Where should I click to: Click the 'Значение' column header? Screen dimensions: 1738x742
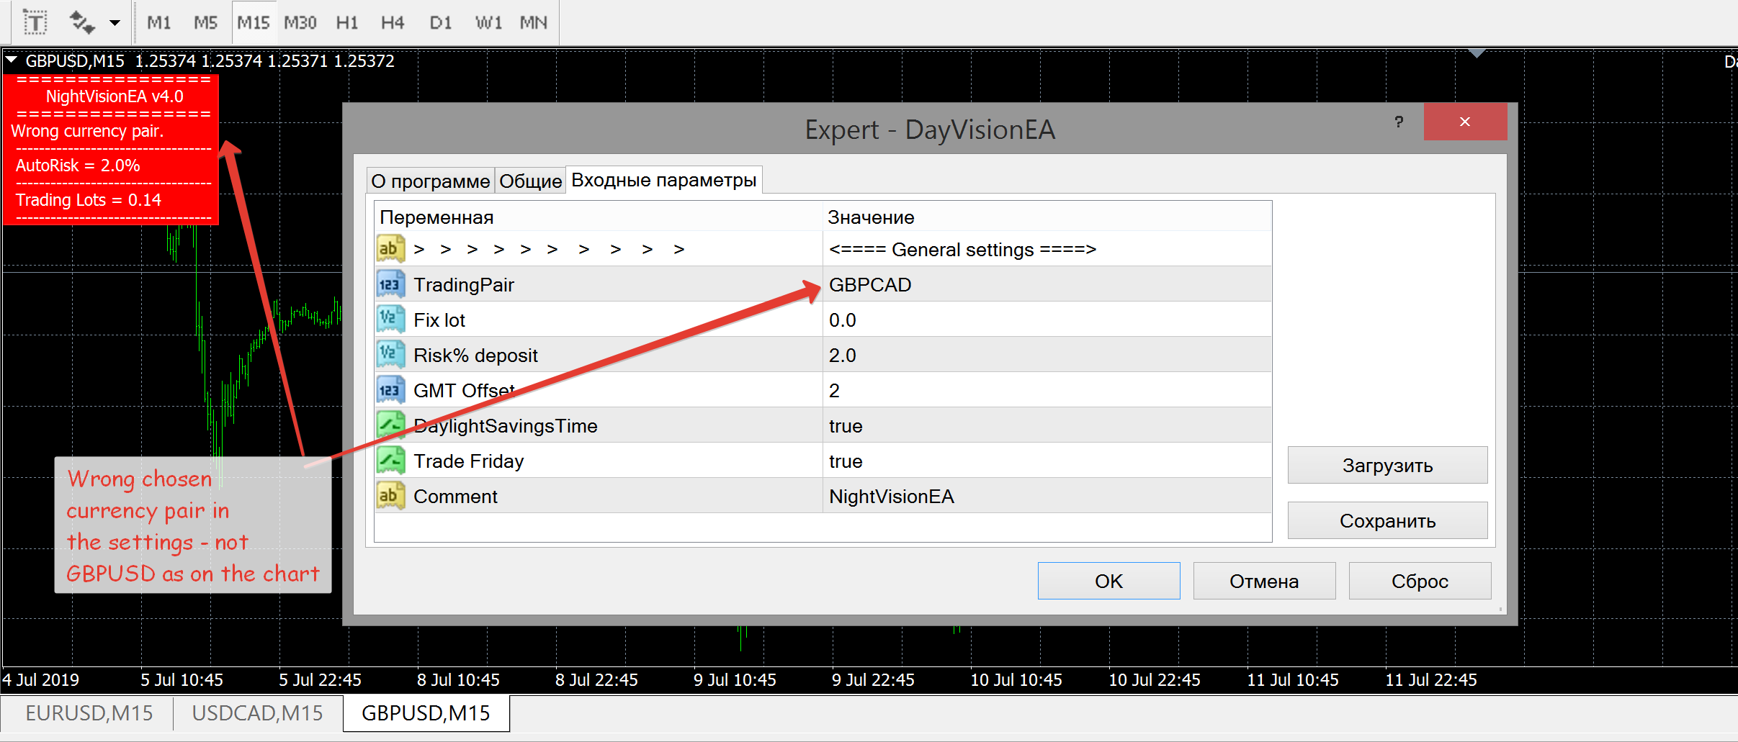click(x=1047, y=217)
